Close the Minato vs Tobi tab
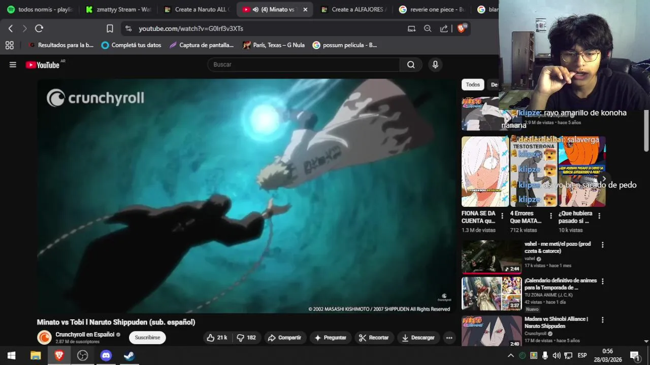Image resolution: width=650 pixels, height=365 pixels. pos(305,10)
